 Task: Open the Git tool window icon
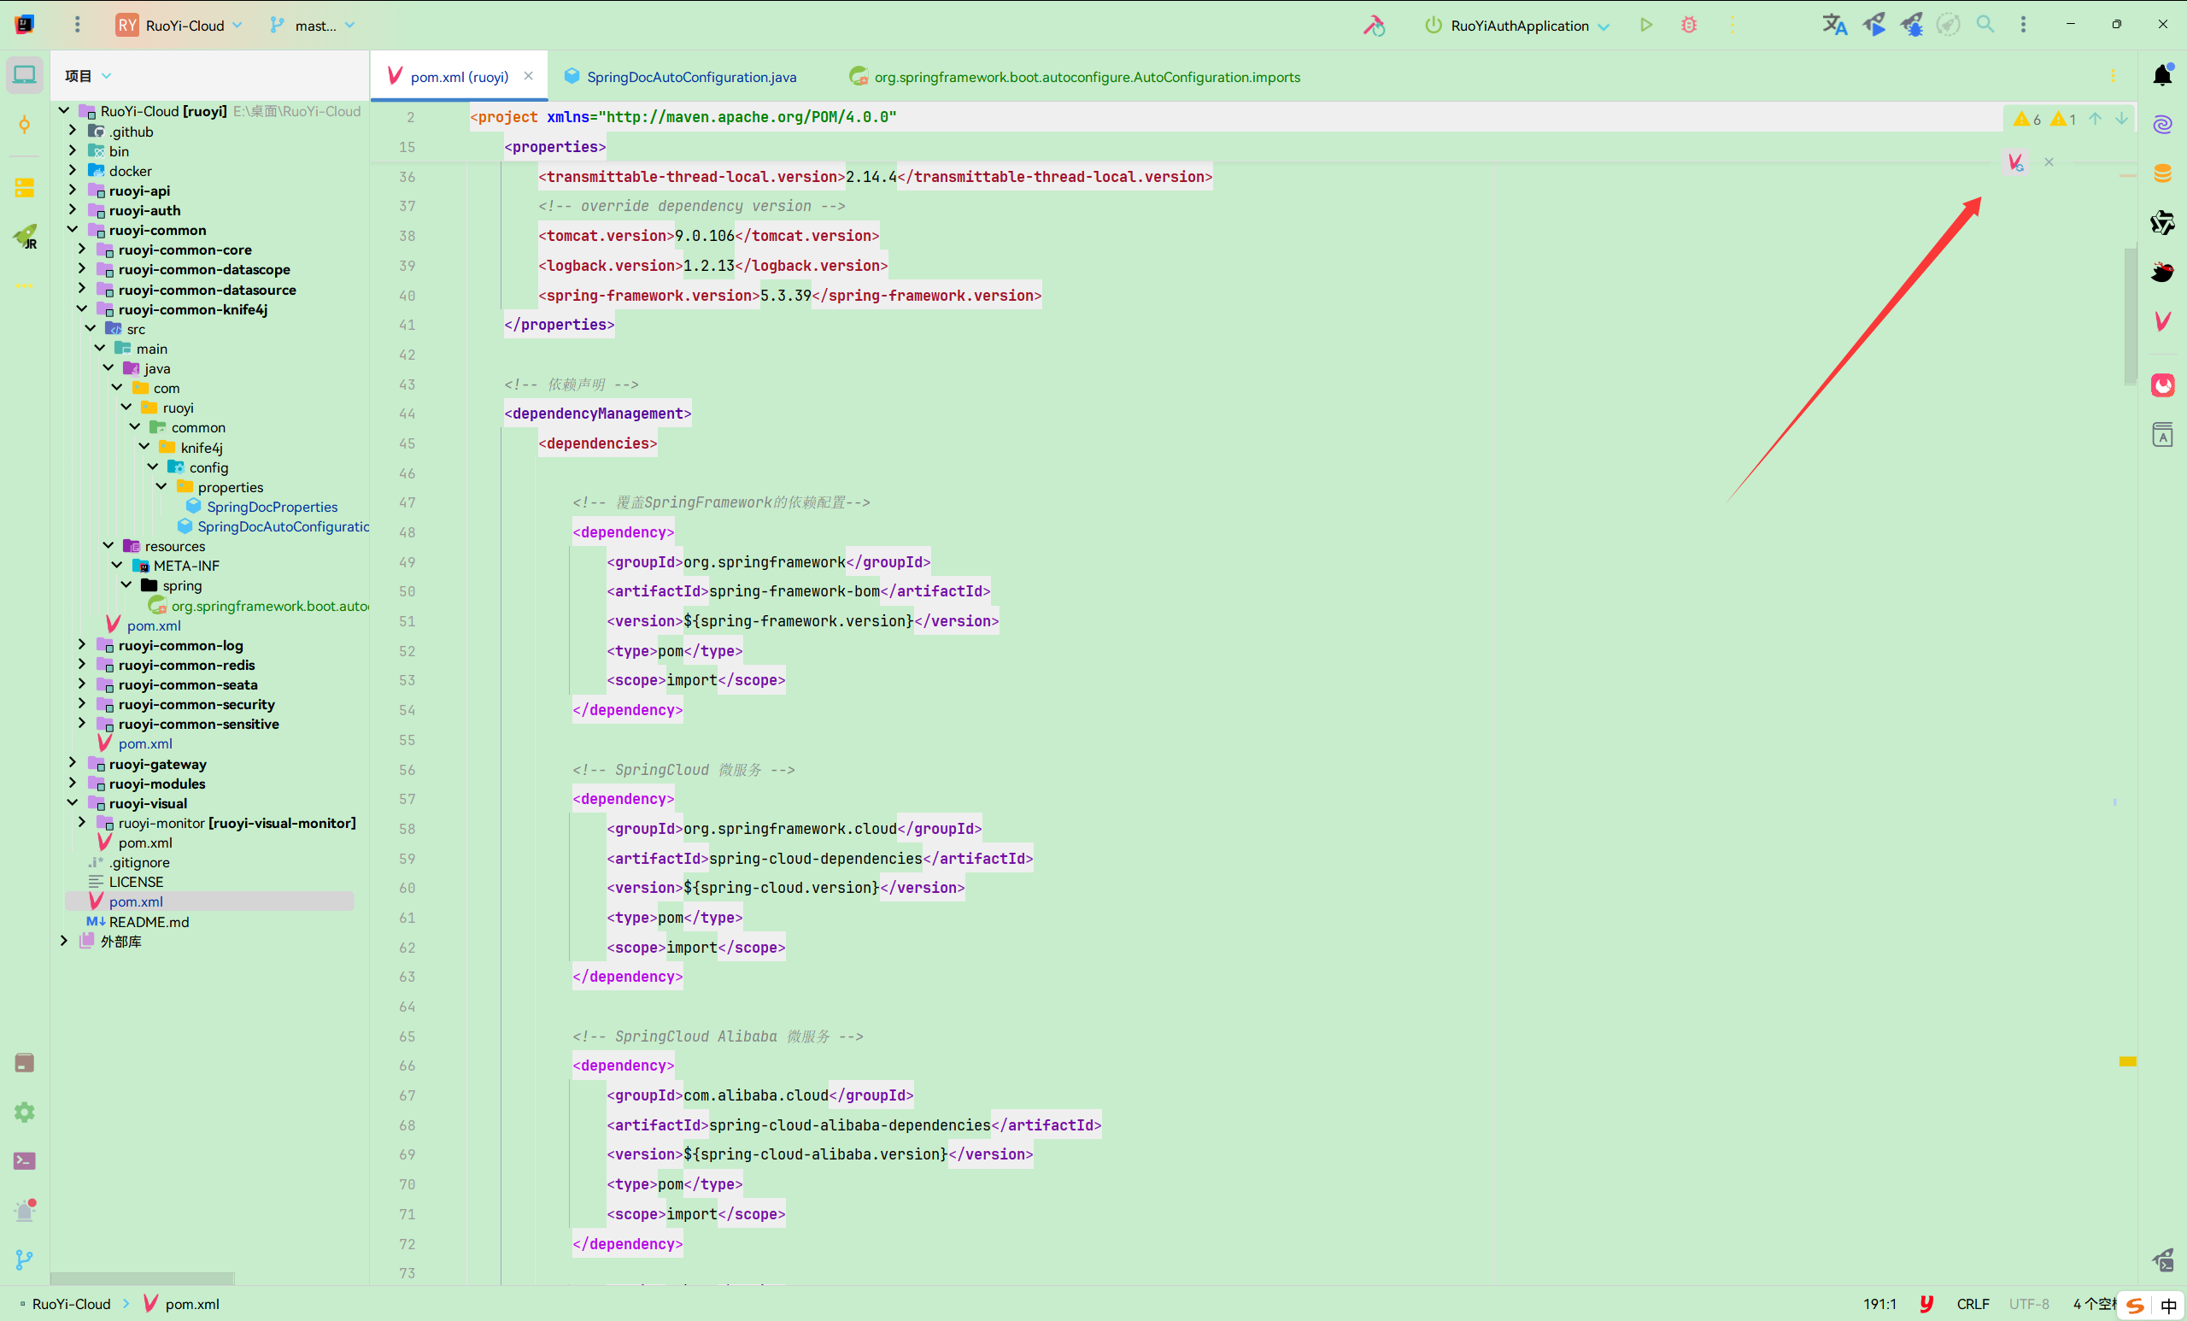click(x=24, y=1259)
